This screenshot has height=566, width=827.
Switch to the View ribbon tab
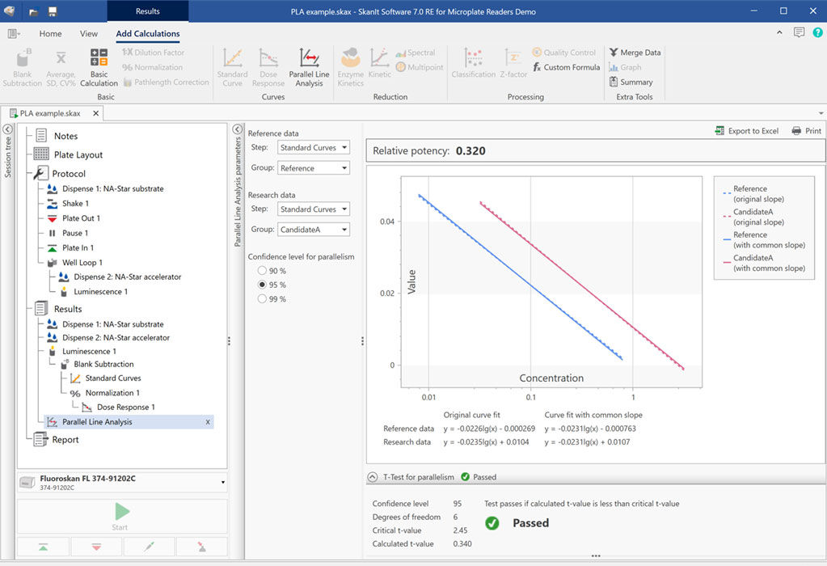coord(89,34)
